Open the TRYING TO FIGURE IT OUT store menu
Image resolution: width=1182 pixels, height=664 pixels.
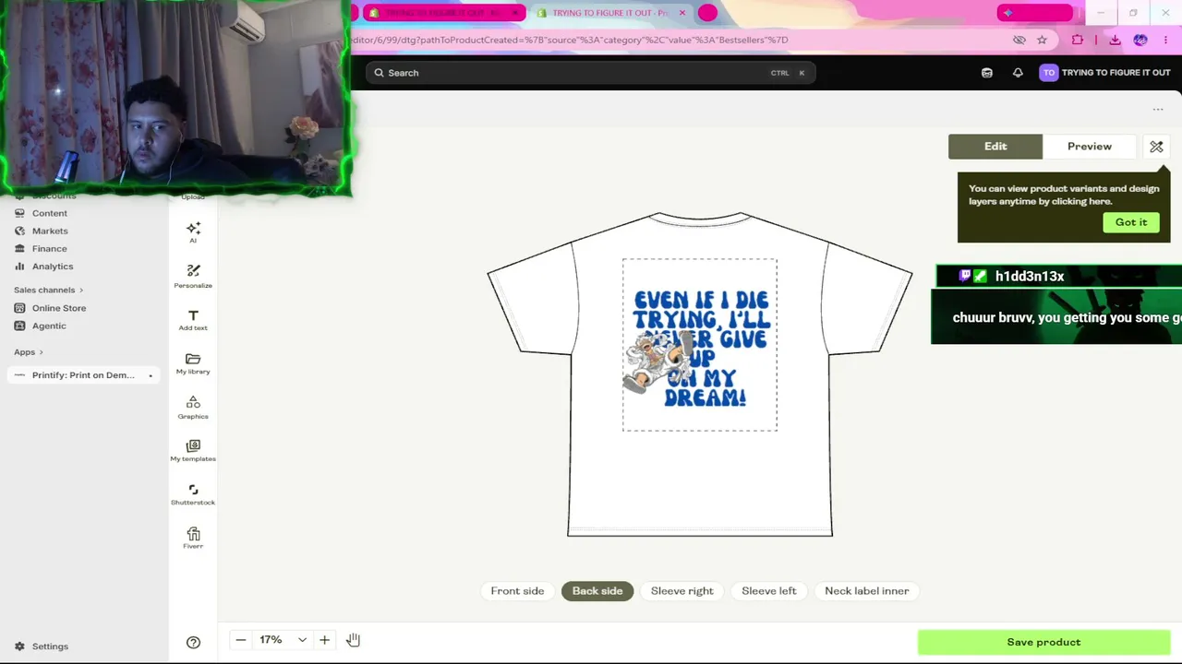click(x=1105, y=73)
